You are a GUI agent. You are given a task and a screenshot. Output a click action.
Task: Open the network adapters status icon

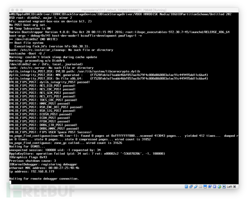click(x=191, y=186)
